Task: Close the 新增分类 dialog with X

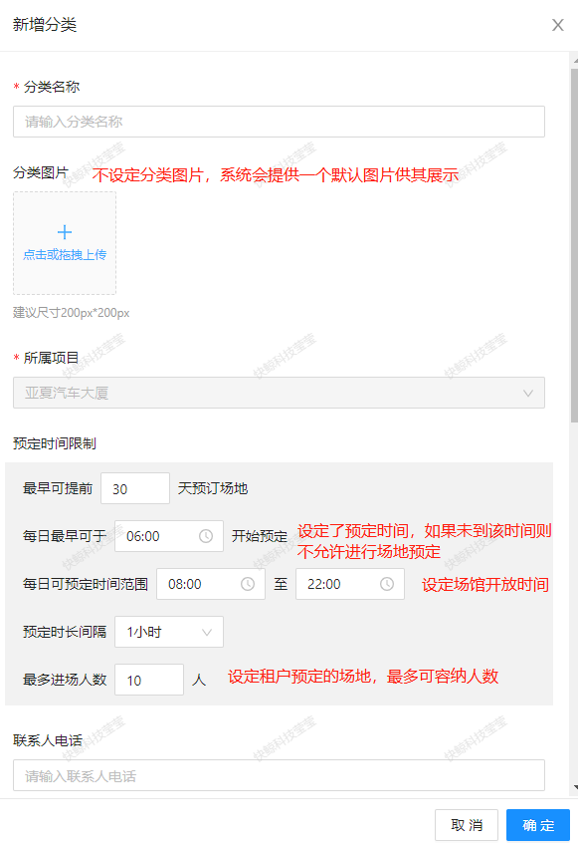Action: (557, 25)
